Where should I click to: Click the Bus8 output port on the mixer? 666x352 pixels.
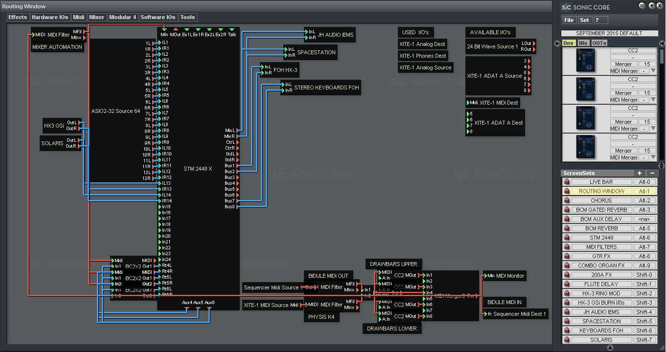238,207
